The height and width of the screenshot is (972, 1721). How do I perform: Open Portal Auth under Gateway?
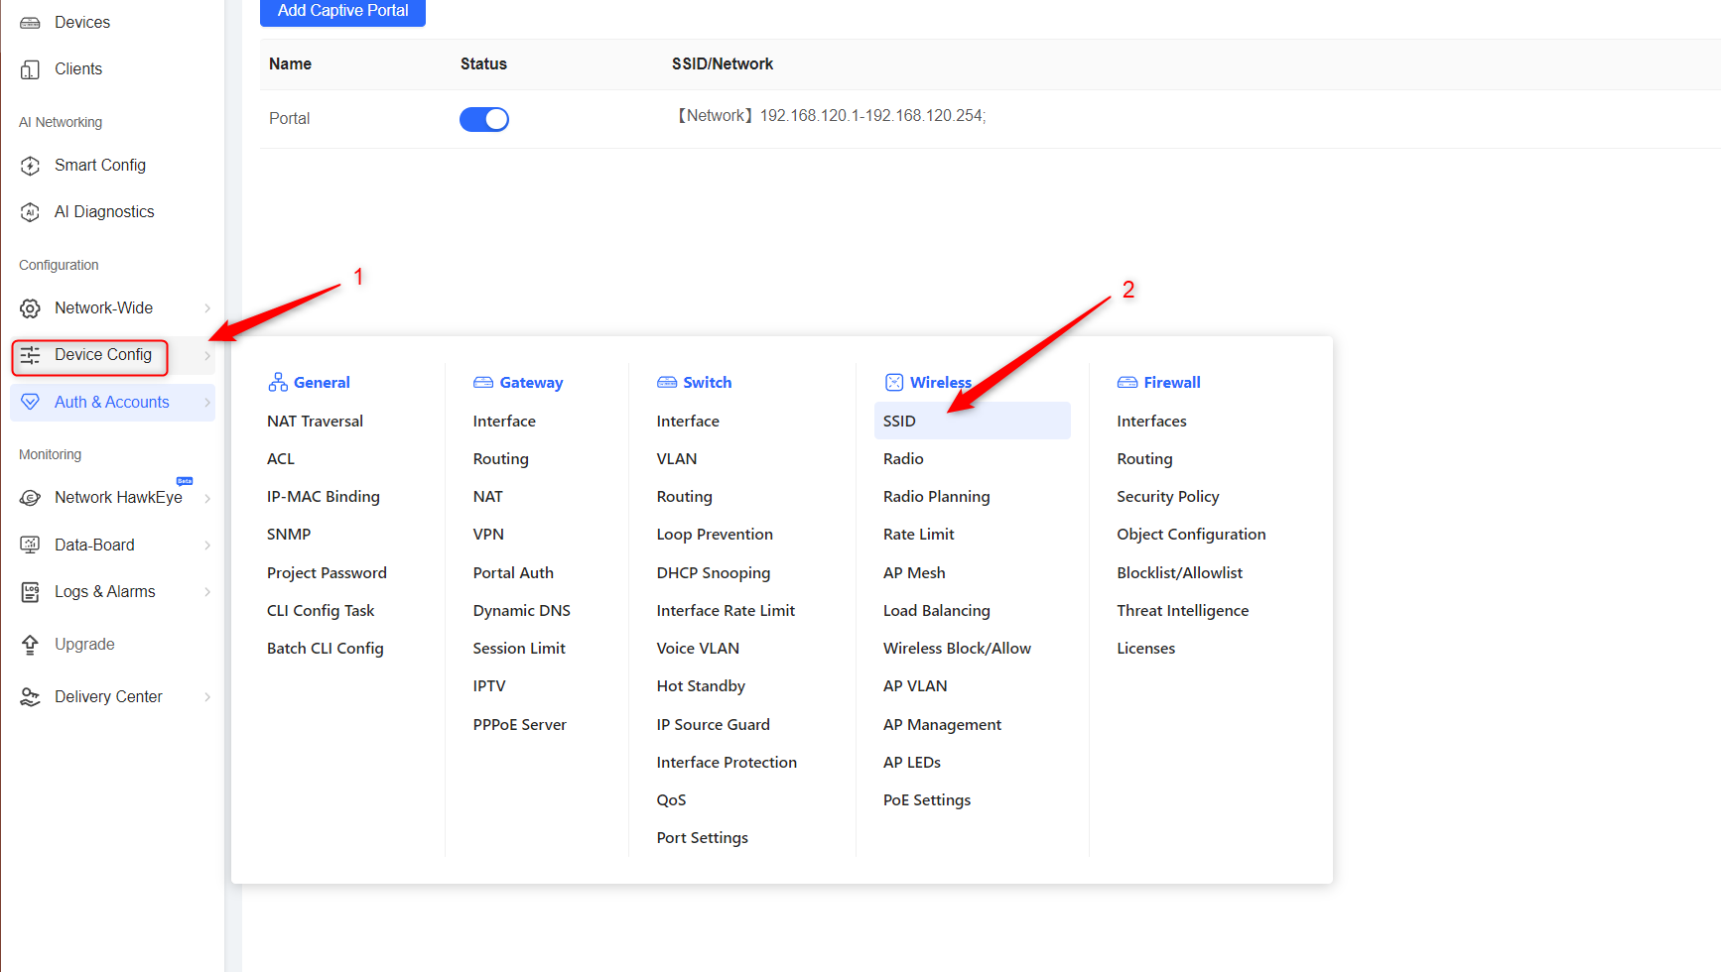tap(513, 572)
